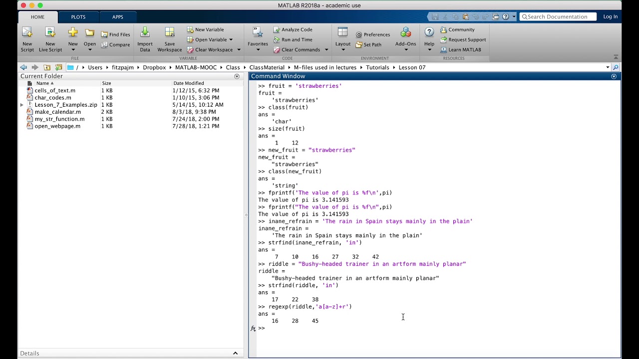639x359 pixels.
Task: Click the Browse for folder icon
Action: (x=58, y=67)
